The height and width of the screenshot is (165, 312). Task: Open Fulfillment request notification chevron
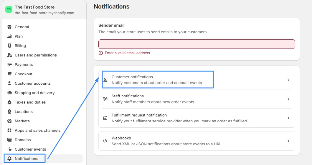pos(288,118)
